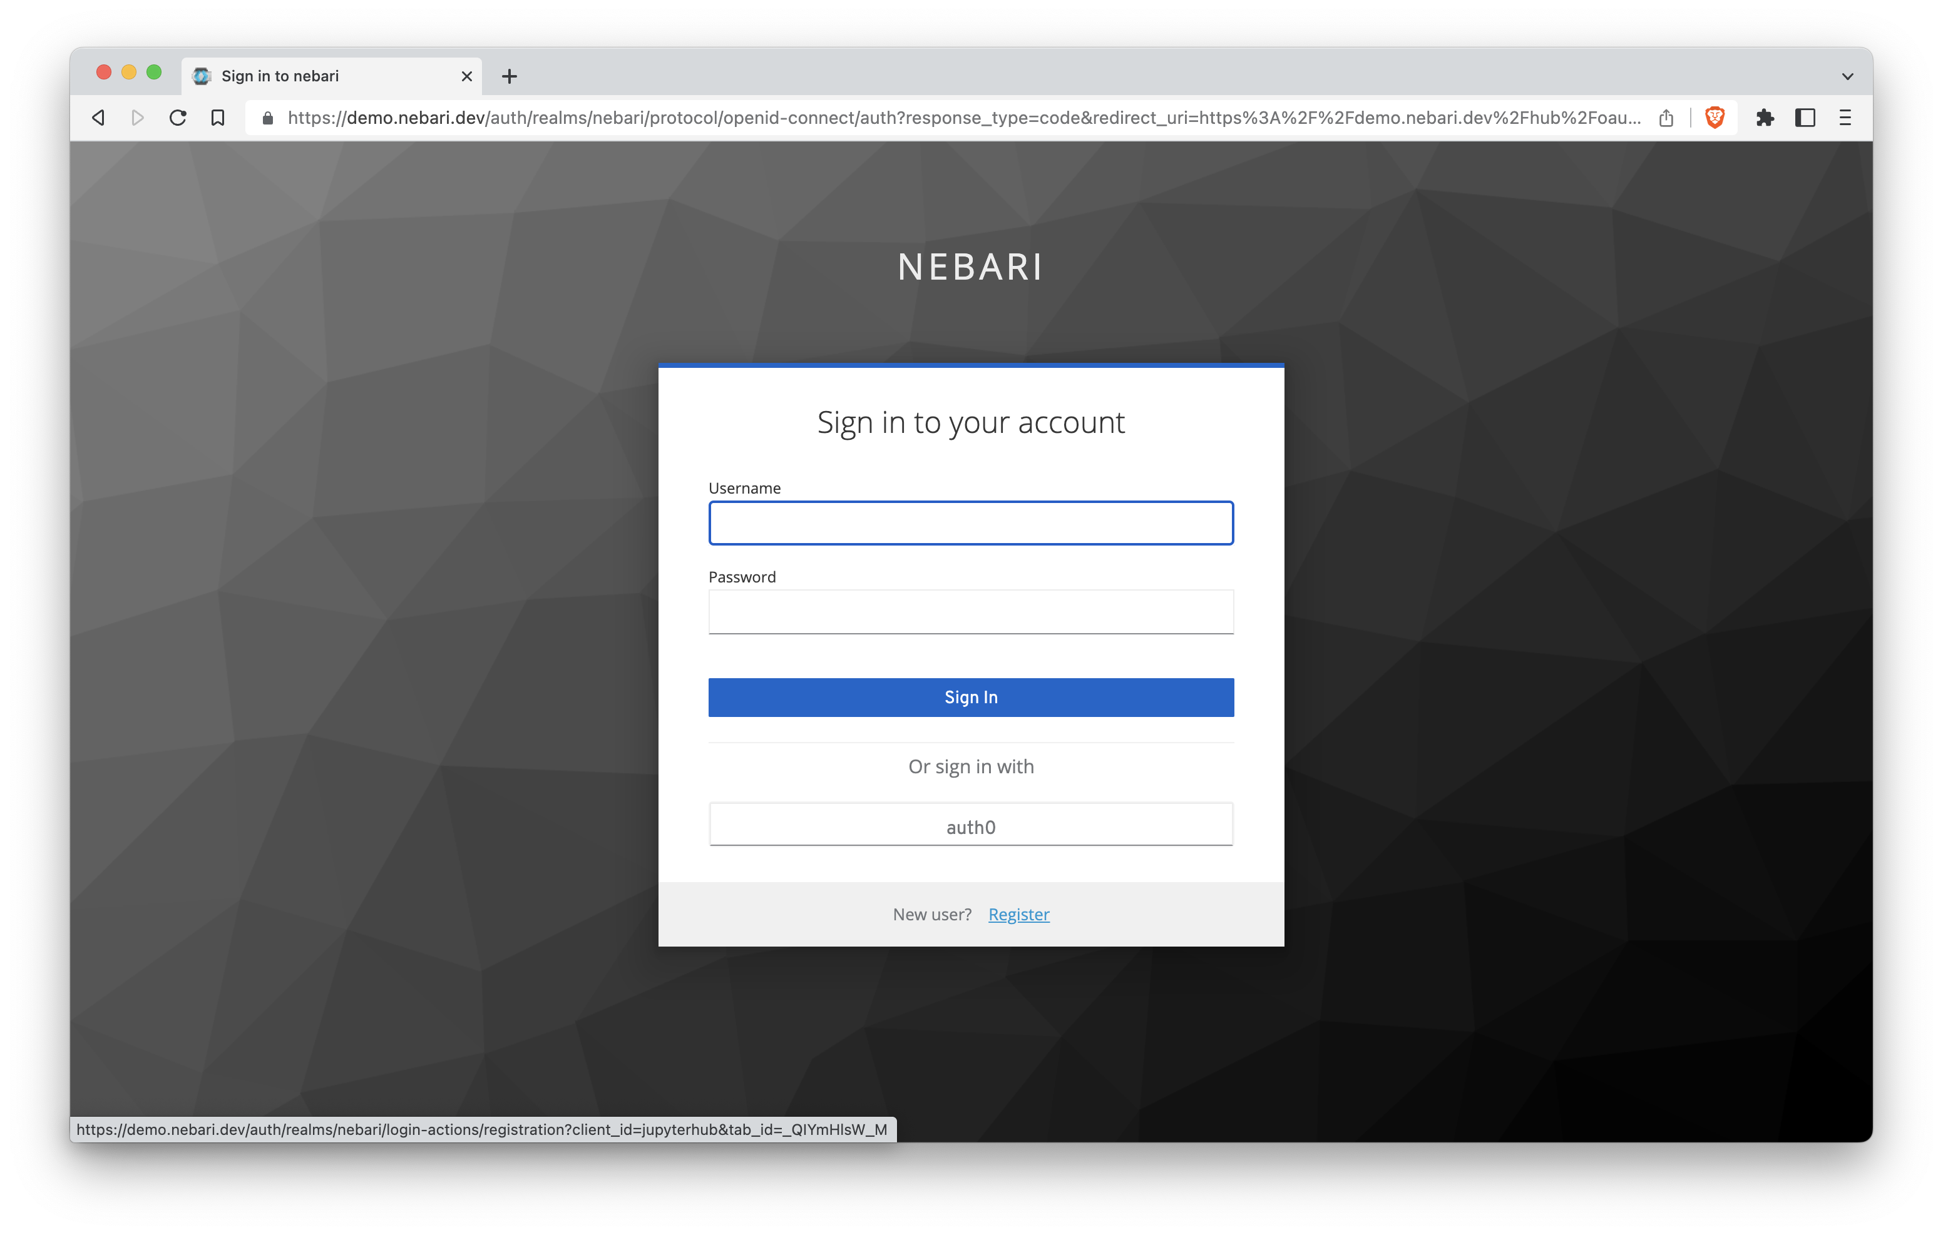Screen dimensions: 1943x1235
Task: Open the extensions puzzle icon
Action: coord(1765,118)
